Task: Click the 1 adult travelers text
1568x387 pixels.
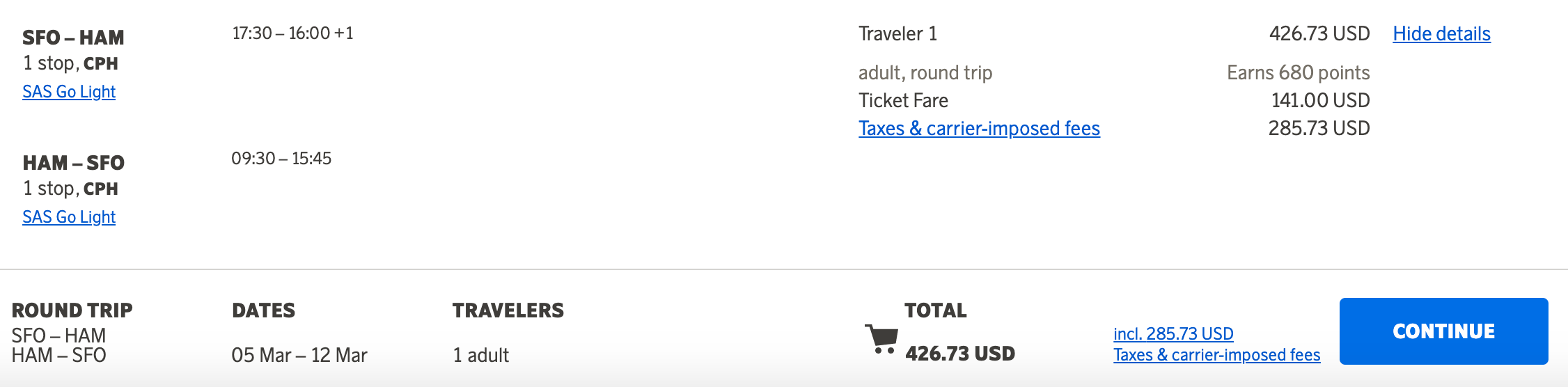Action: [481, 355]
